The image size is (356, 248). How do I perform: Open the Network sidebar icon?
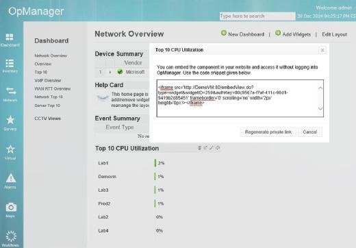point(11,91)
